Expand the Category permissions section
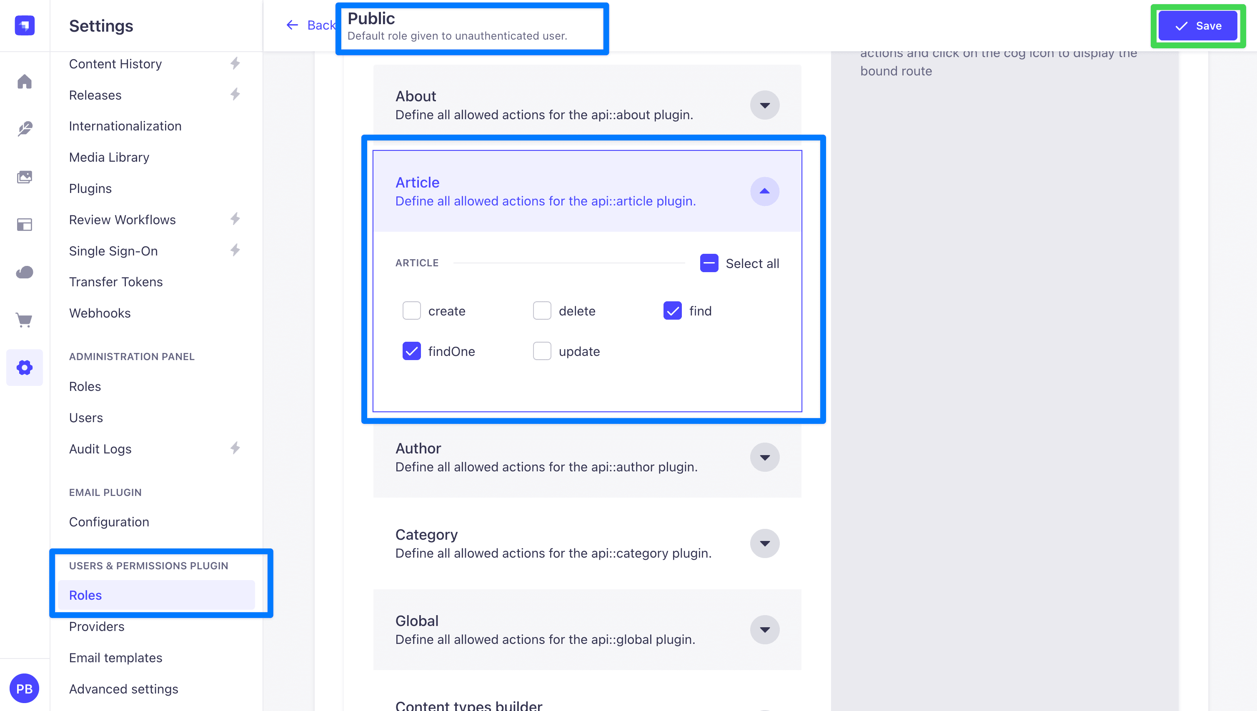The height and width of the screenshot is (711, 1257). pyautogui.click(x=765, y=543)
